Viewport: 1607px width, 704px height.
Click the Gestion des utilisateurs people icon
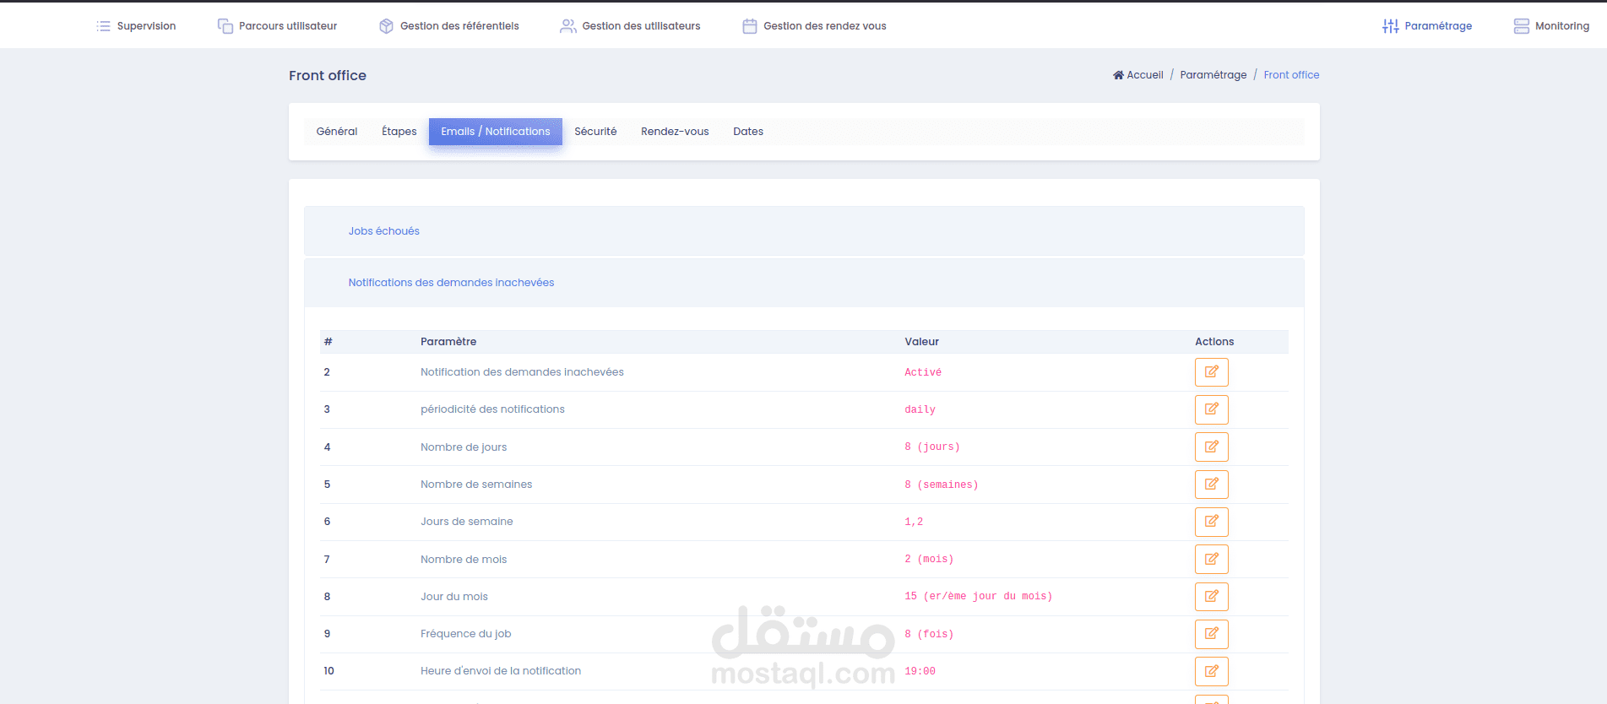(567, 26)
